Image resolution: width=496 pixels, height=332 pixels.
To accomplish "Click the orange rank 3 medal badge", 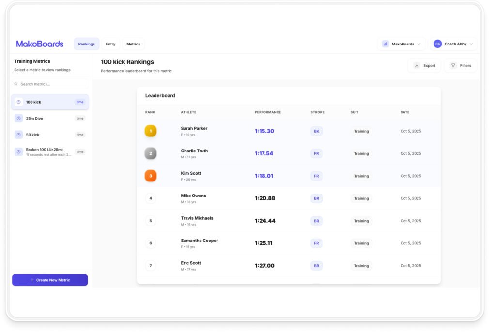I will [151, 176].
